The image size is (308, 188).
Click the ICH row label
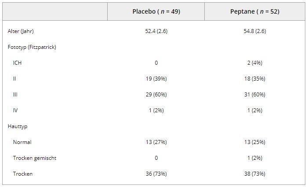pyautogui.click(x=17, y=63)
